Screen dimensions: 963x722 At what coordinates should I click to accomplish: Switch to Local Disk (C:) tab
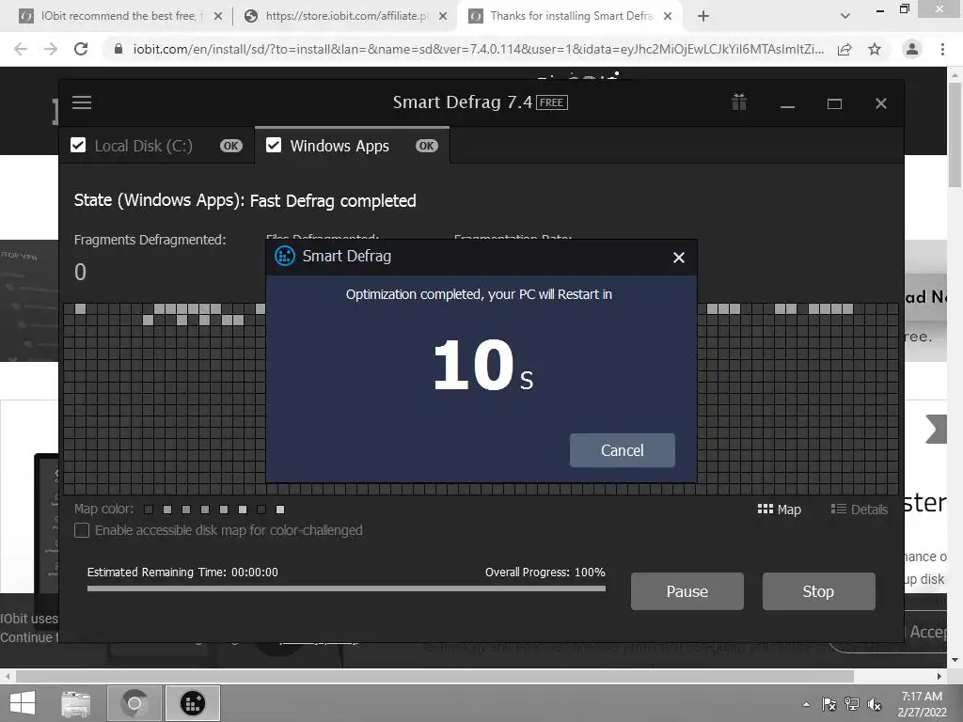(157, 146)
